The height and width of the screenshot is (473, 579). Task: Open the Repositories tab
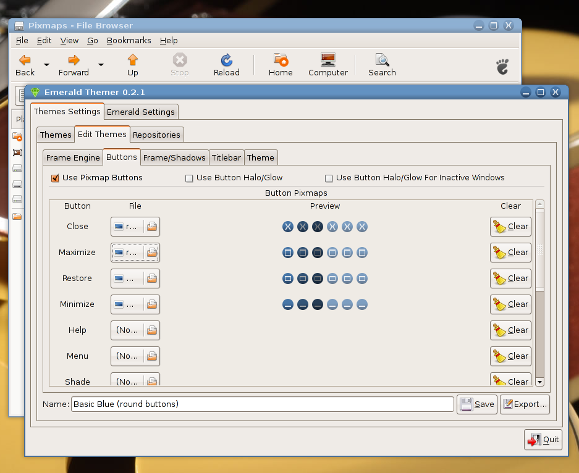pyautogui.click(x=156, y=135)
